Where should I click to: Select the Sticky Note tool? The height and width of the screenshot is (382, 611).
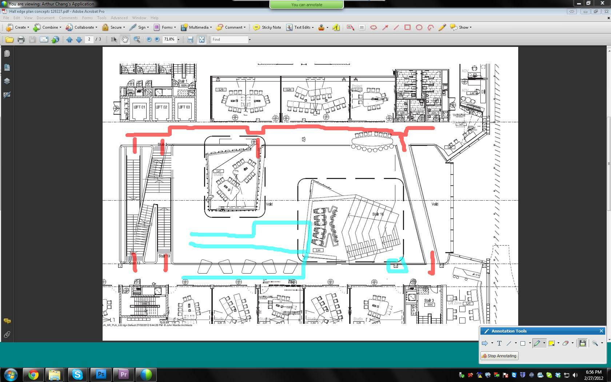point(267,27)
